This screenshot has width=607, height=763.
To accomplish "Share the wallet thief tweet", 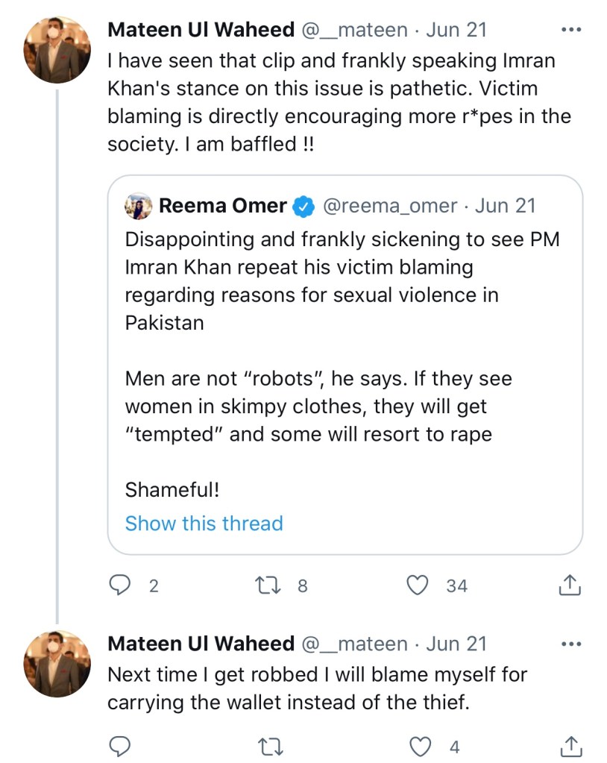I will 569,746.
